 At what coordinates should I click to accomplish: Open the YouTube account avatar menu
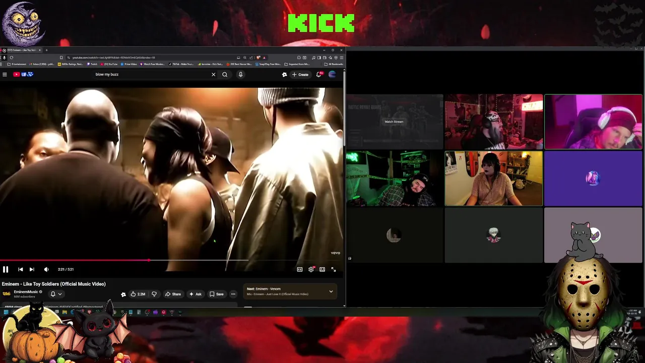click(332, 75)
